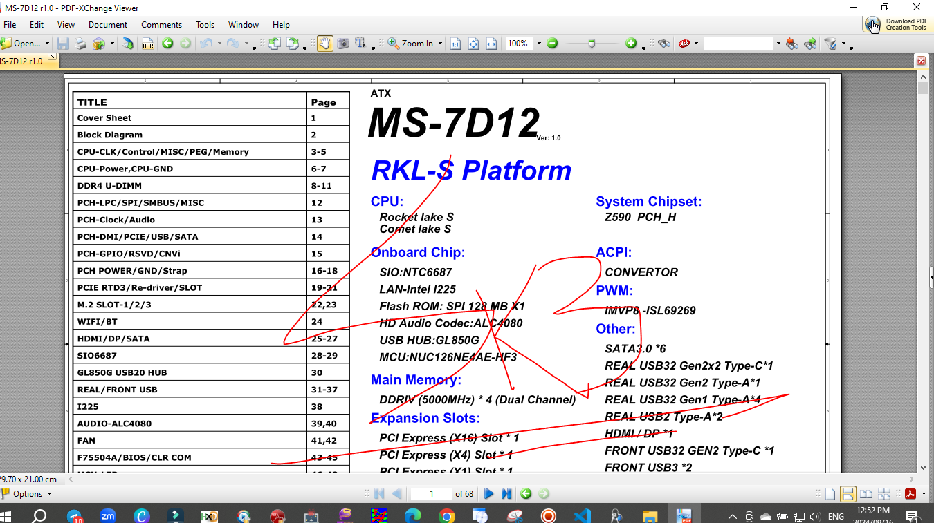This screenshot has width=934, height=523.
Task: Click the email document icon
Action: tap(99, 44)
